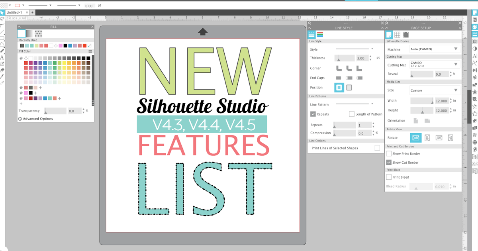Open Fill Color palette options menu
The image size is (478, 251).
pos(90,51)
